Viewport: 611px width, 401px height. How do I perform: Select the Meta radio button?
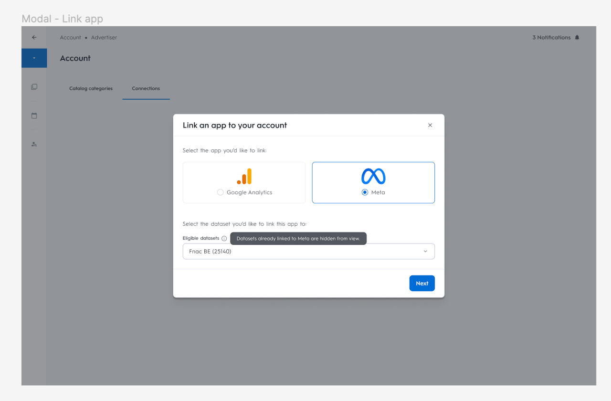(x=365, y=192)
